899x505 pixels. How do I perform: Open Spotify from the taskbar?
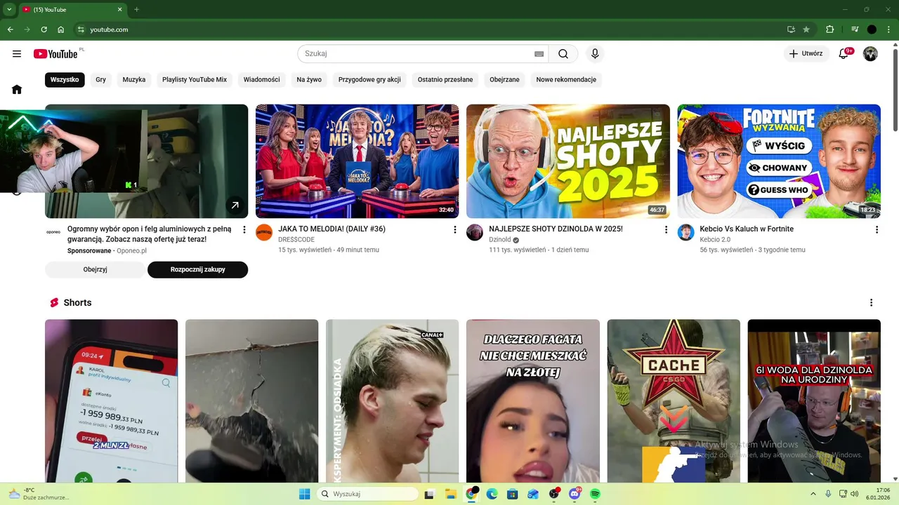595,494
